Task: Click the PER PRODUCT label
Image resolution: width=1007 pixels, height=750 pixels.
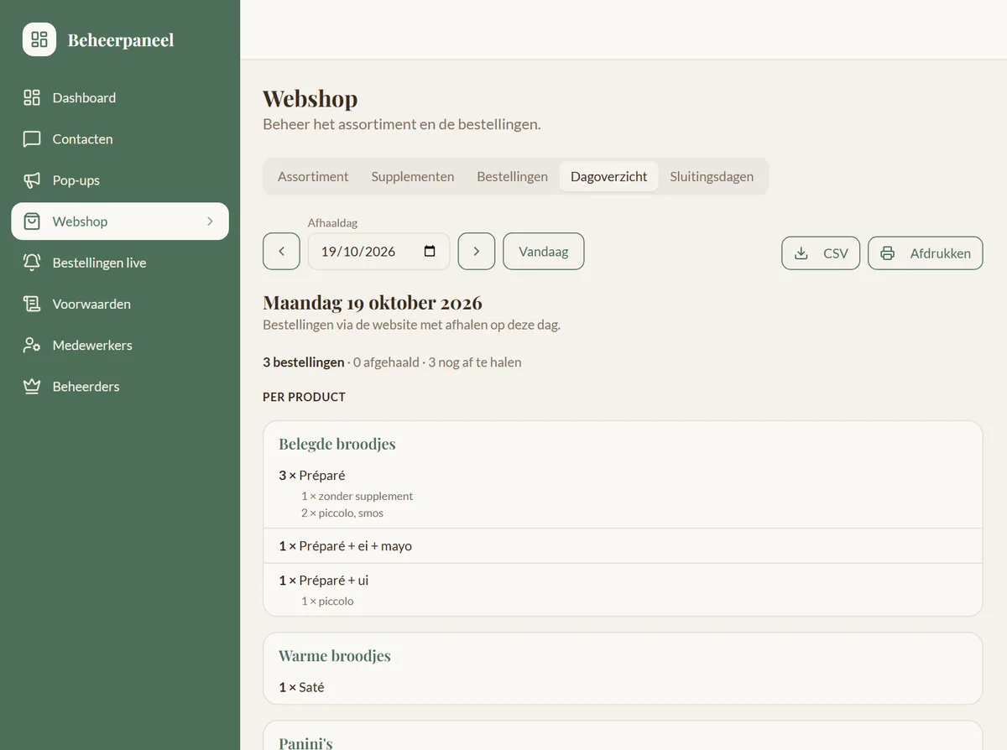Action: [304, 397]
